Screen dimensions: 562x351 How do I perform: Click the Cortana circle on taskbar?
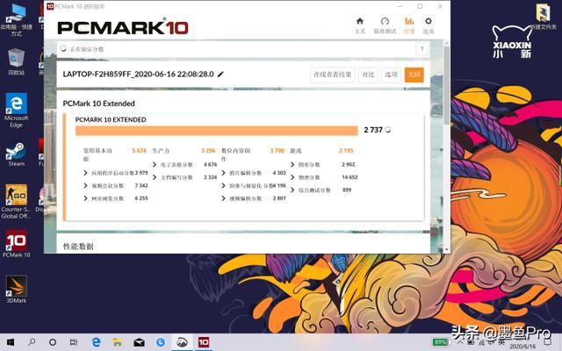coord(53,342)
